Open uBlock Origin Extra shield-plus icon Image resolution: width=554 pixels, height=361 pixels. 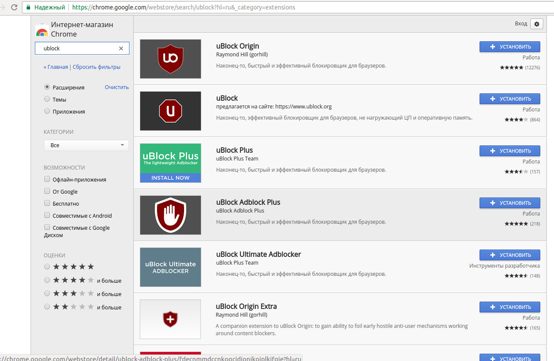pos(170,319)
